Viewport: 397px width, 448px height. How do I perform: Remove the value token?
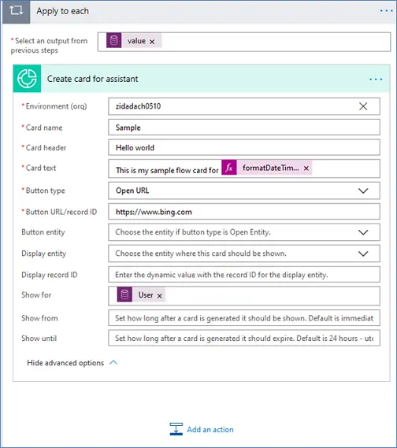pos(152,42)
